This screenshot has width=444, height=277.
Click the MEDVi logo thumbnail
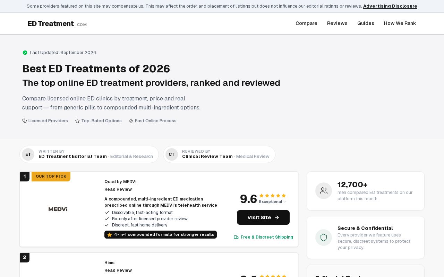pyautogui.click(x=58, y=209)
